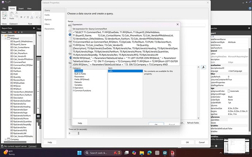Click the Run report icon in the ribbon
Screen dimensions: 252x157
tap(4, 15)
